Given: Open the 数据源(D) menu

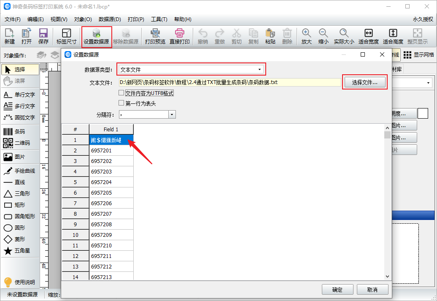Looking at the screenshot, I should 110,19.
